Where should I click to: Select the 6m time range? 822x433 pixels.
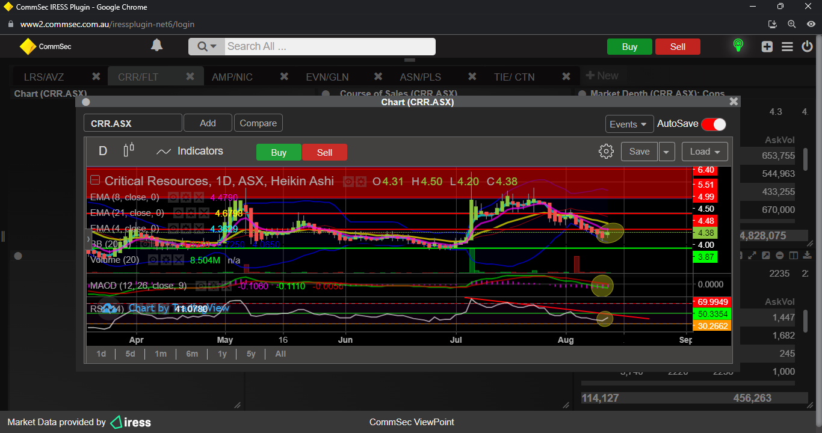[192, 354]
